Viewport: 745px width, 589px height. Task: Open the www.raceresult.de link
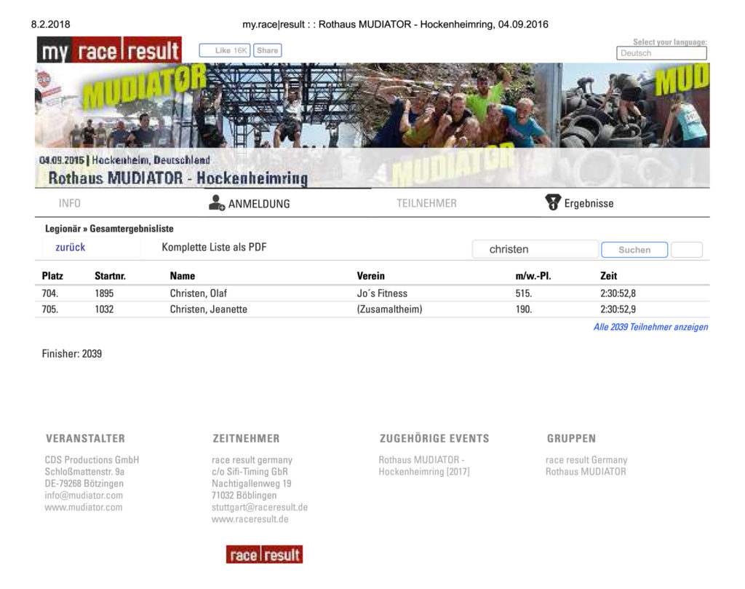[250, 519]
